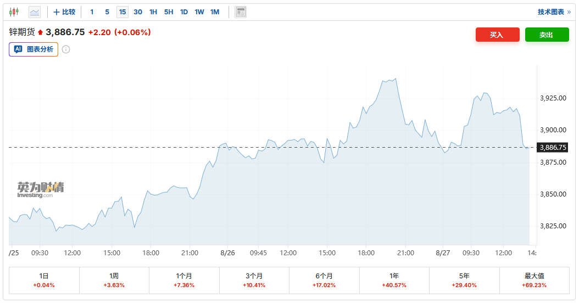Switch interval to 1M
The image size is (579, 303).
[x=215, y=12]
